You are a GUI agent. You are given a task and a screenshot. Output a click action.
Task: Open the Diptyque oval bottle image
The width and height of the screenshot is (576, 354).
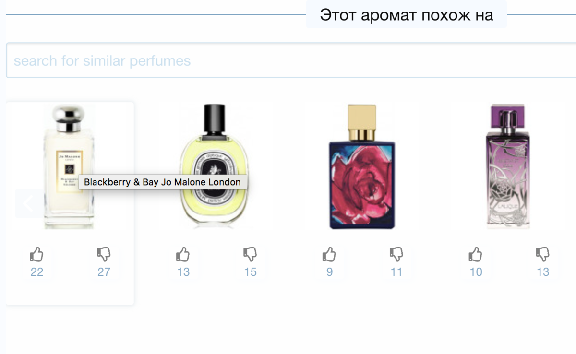(x=214, y=166)
